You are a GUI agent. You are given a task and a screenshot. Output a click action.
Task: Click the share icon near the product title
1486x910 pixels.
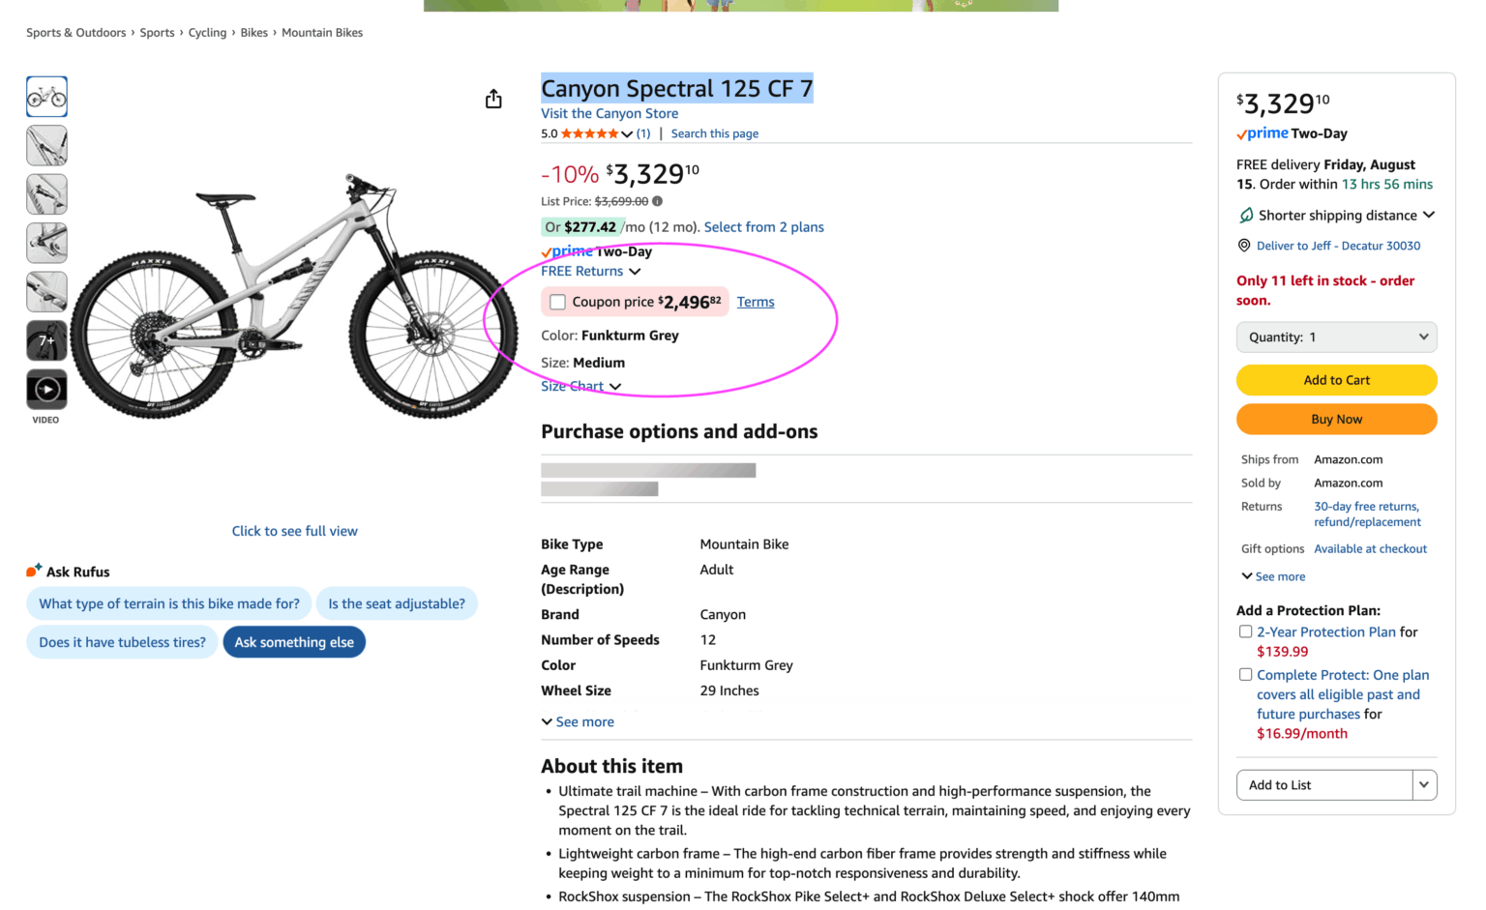(493, 99)
